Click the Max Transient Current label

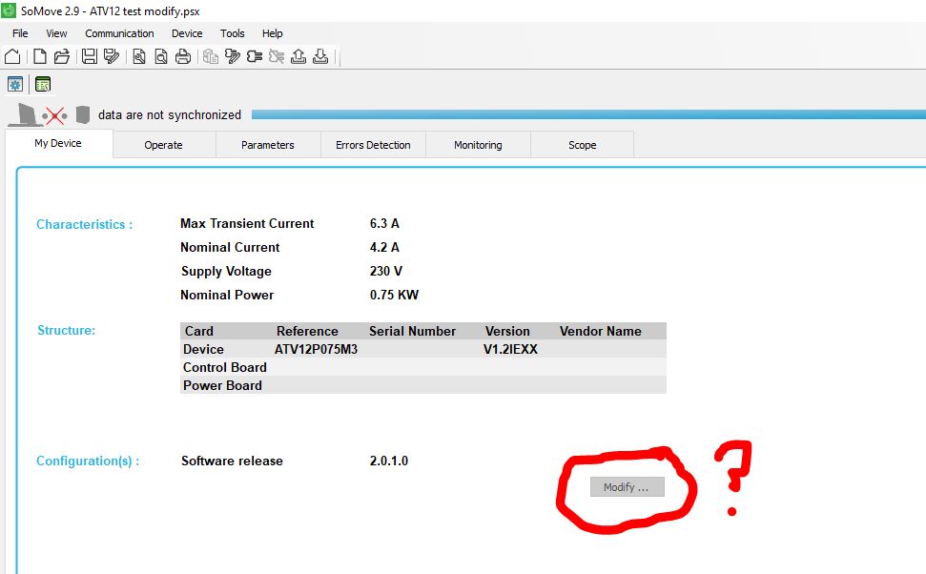click(x=247, y=224)
